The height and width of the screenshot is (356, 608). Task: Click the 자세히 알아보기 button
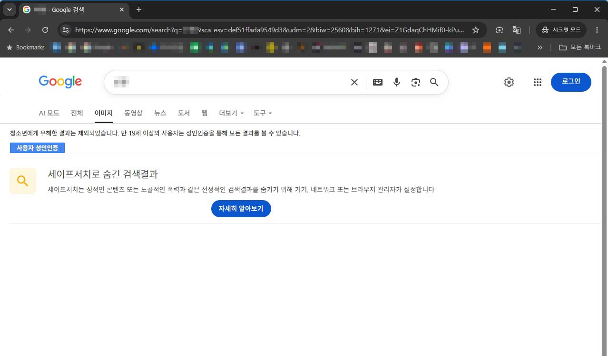tap(241, 209)
